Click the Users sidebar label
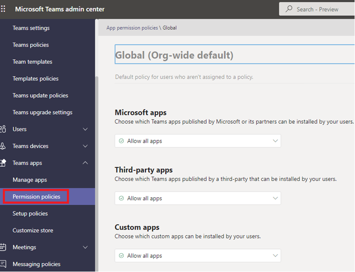The width and height of the screenshot is (355, 272). [19, 129]
